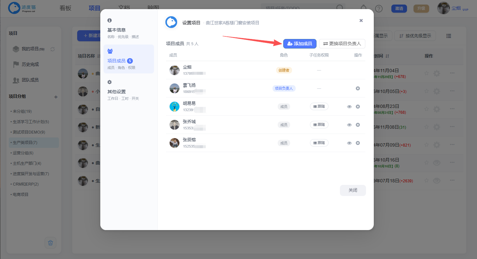Open 跟随 subtask permission for 胡易易
The width and height of the screenshot is (477, 259).
tap(319, 106)
